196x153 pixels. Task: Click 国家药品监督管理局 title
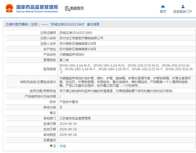(37, 7)
